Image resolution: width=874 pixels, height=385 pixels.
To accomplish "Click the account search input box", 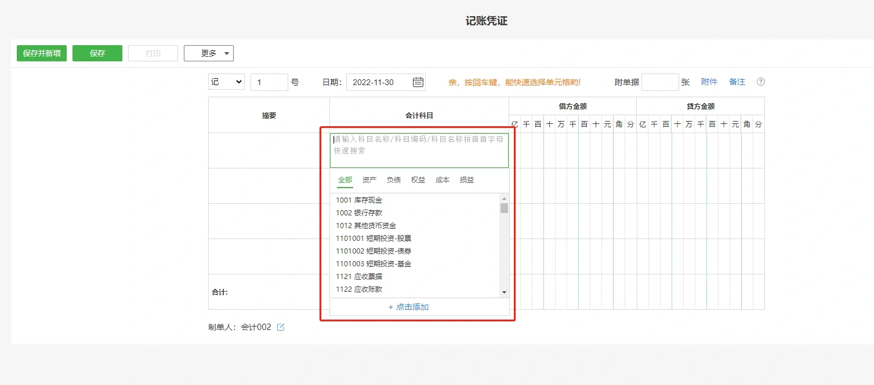I will (x=419, y=150).
